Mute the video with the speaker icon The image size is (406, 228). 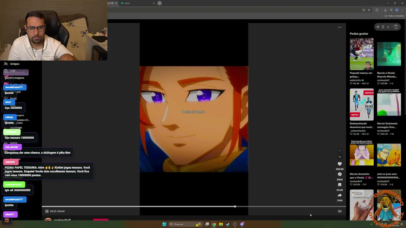(340, 211)
